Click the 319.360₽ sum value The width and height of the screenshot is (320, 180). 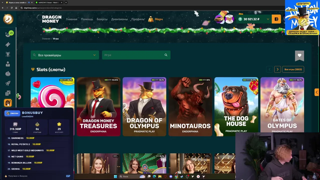pos(15,129)
